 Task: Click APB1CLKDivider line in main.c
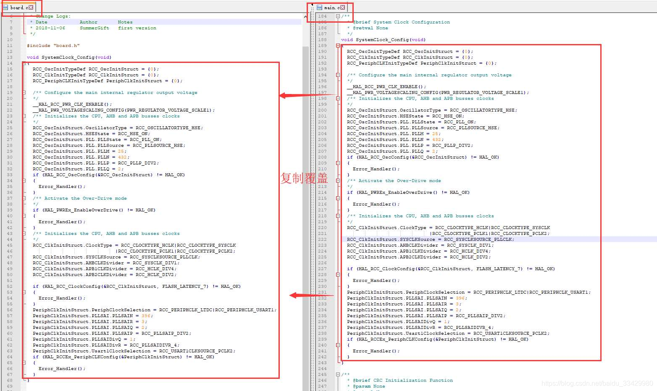point(419,251)
